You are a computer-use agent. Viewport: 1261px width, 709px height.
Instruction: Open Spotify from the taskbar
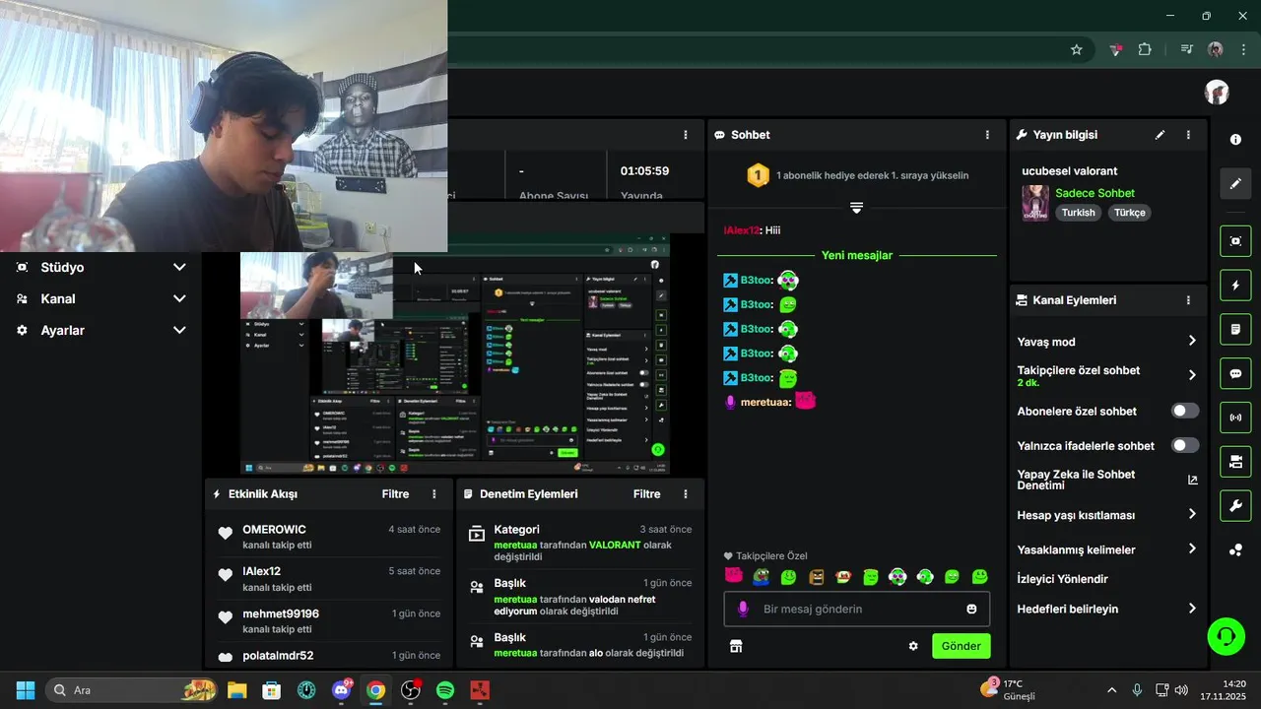[x=444, y=689]
